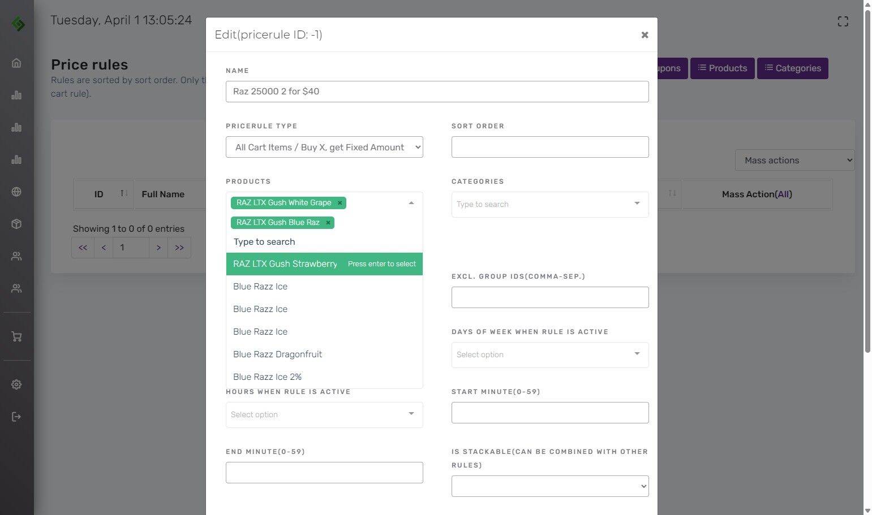The width and height of the screenshot is (872, 515).
Task: Open Days of Week When Rule Is Active dropdown
Action: pos(550,355)
